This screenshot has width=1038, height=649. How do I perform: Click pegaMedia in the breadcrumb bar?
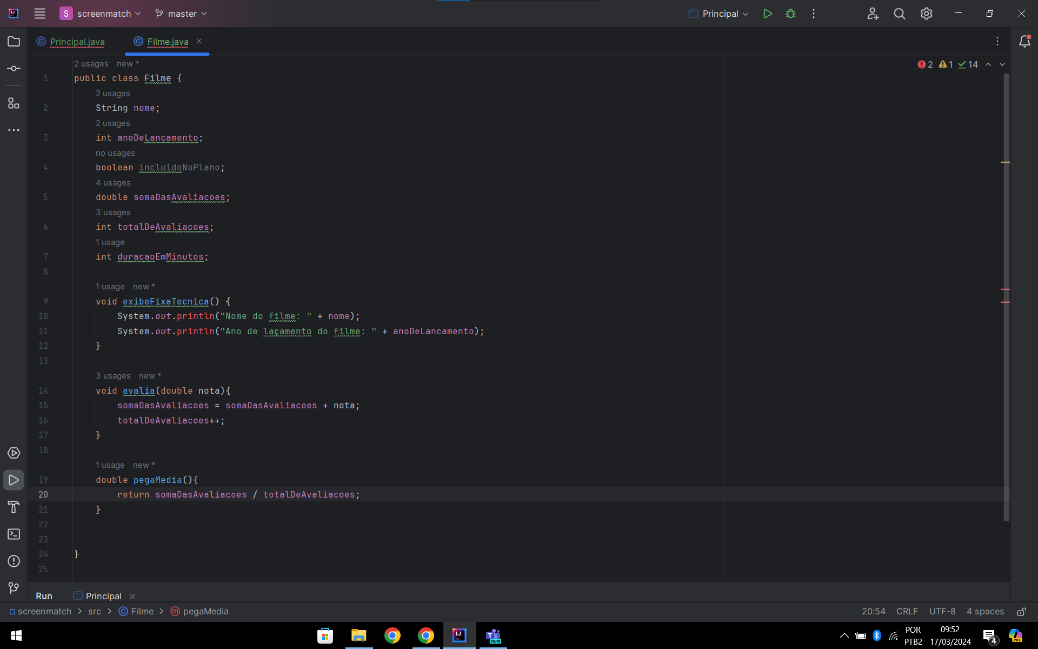199,611
